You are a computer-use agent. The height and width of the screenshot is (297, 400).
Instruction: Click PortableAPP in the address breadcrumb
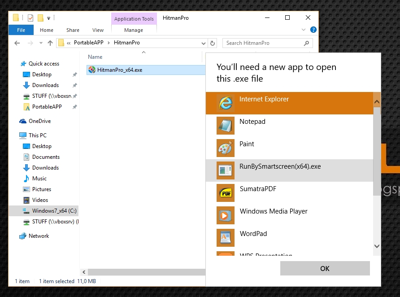89,43
